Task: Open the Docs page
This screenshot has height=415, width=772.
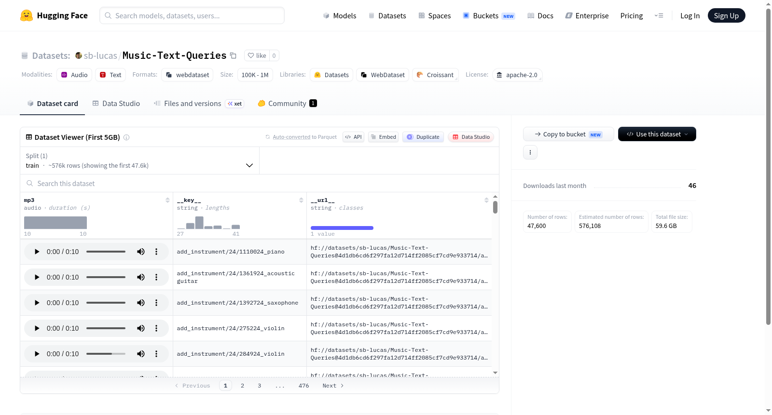Action: pos(540,15)
